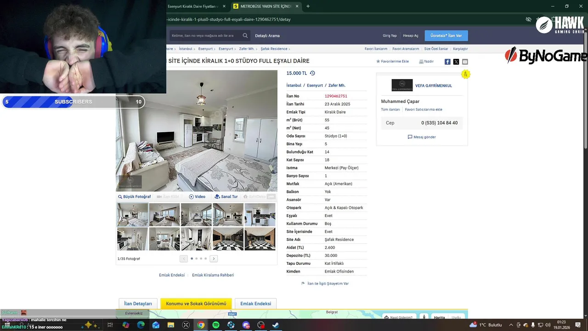
Task: Open Sanal Tur virtual tour
Action: coord(226,197)
